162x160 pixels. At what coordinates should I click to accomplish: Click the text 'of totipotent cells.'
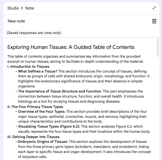click(33, 157)
